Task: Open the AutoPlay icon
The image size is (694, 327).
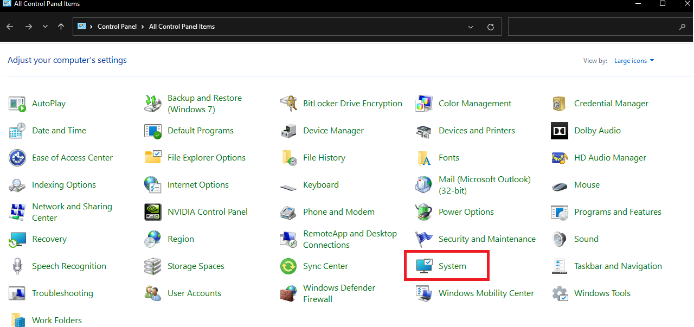Action: click(17, 104)
